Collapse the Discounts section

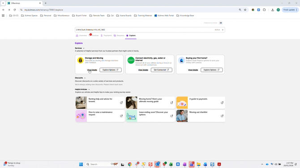pos(85,78)
